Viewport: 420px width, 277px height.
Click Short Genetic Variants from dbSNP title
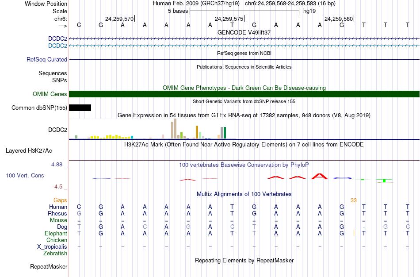pos(244,101)
